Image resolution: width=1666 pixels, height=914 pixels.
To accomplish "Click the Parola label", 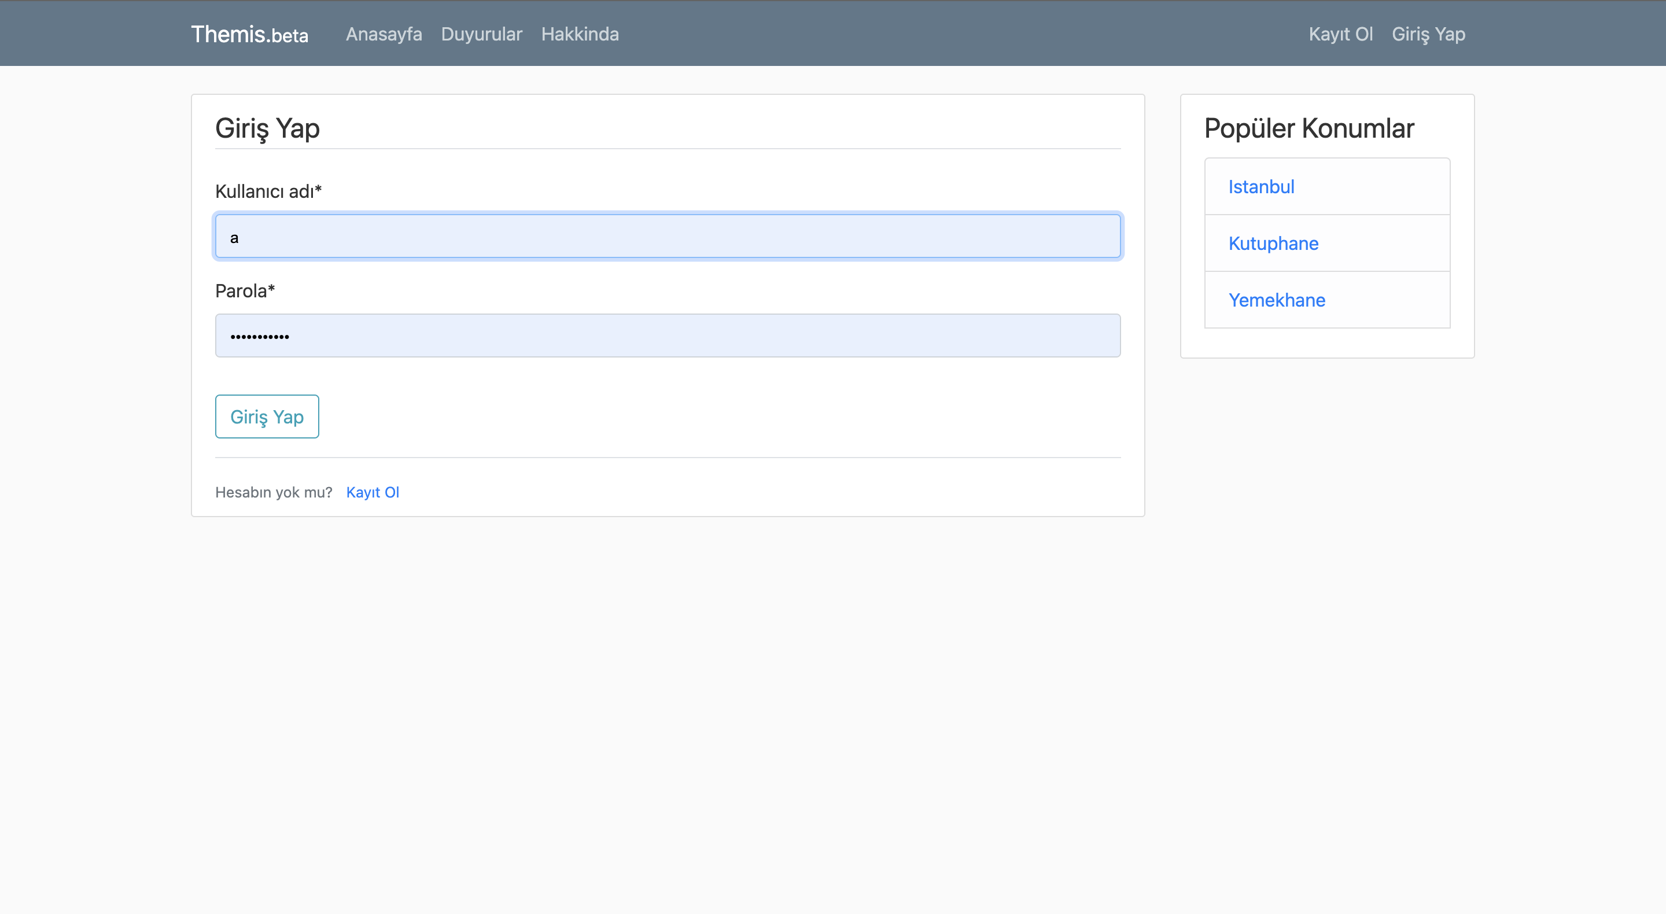I will coord(245,290).
